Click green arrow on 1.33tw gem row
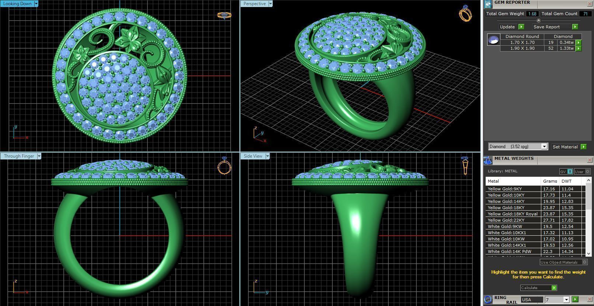 [579, 49]
